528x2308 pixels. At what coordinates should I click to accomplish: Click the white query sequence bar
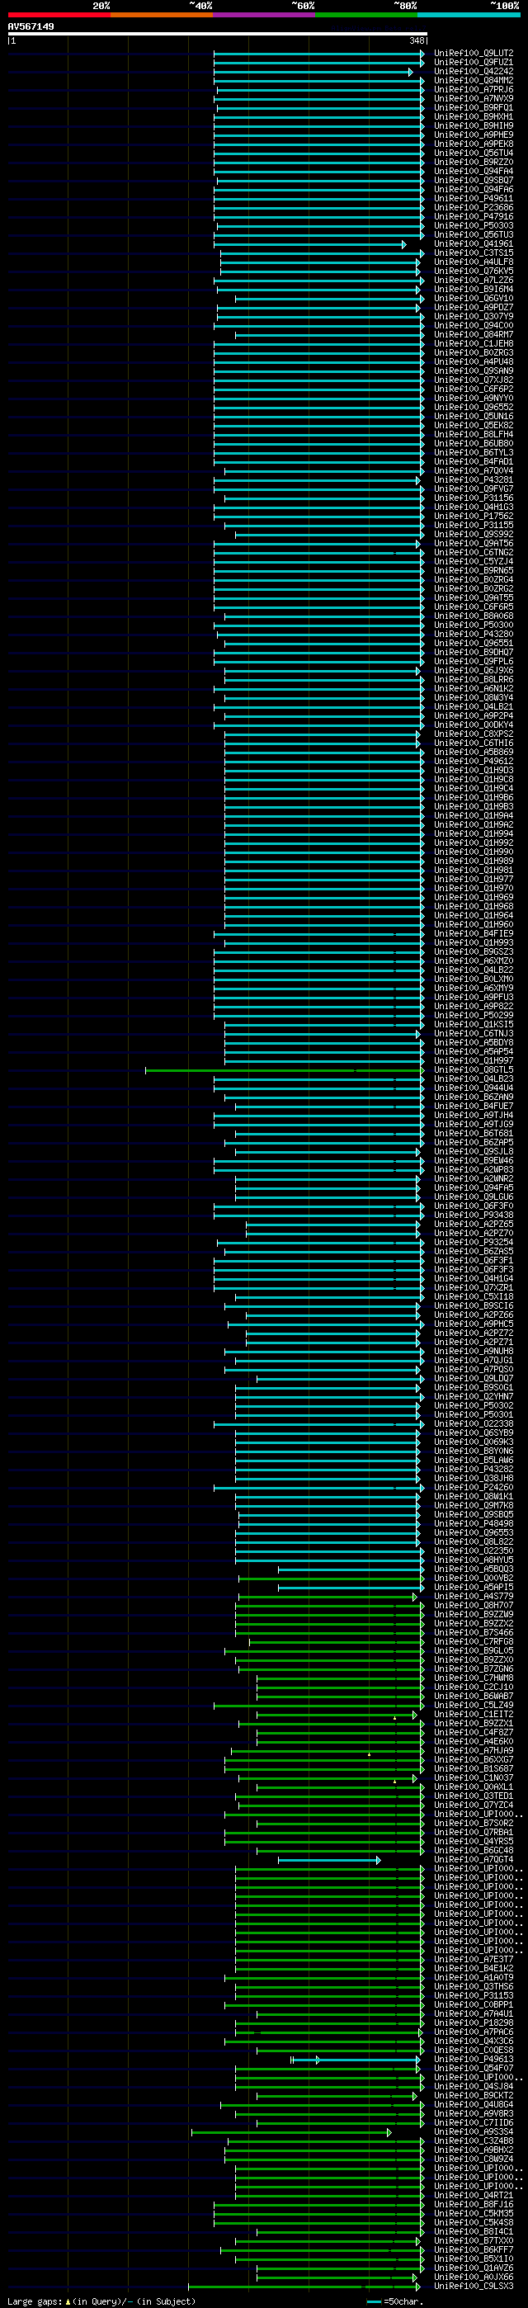[x=217, y=34]
